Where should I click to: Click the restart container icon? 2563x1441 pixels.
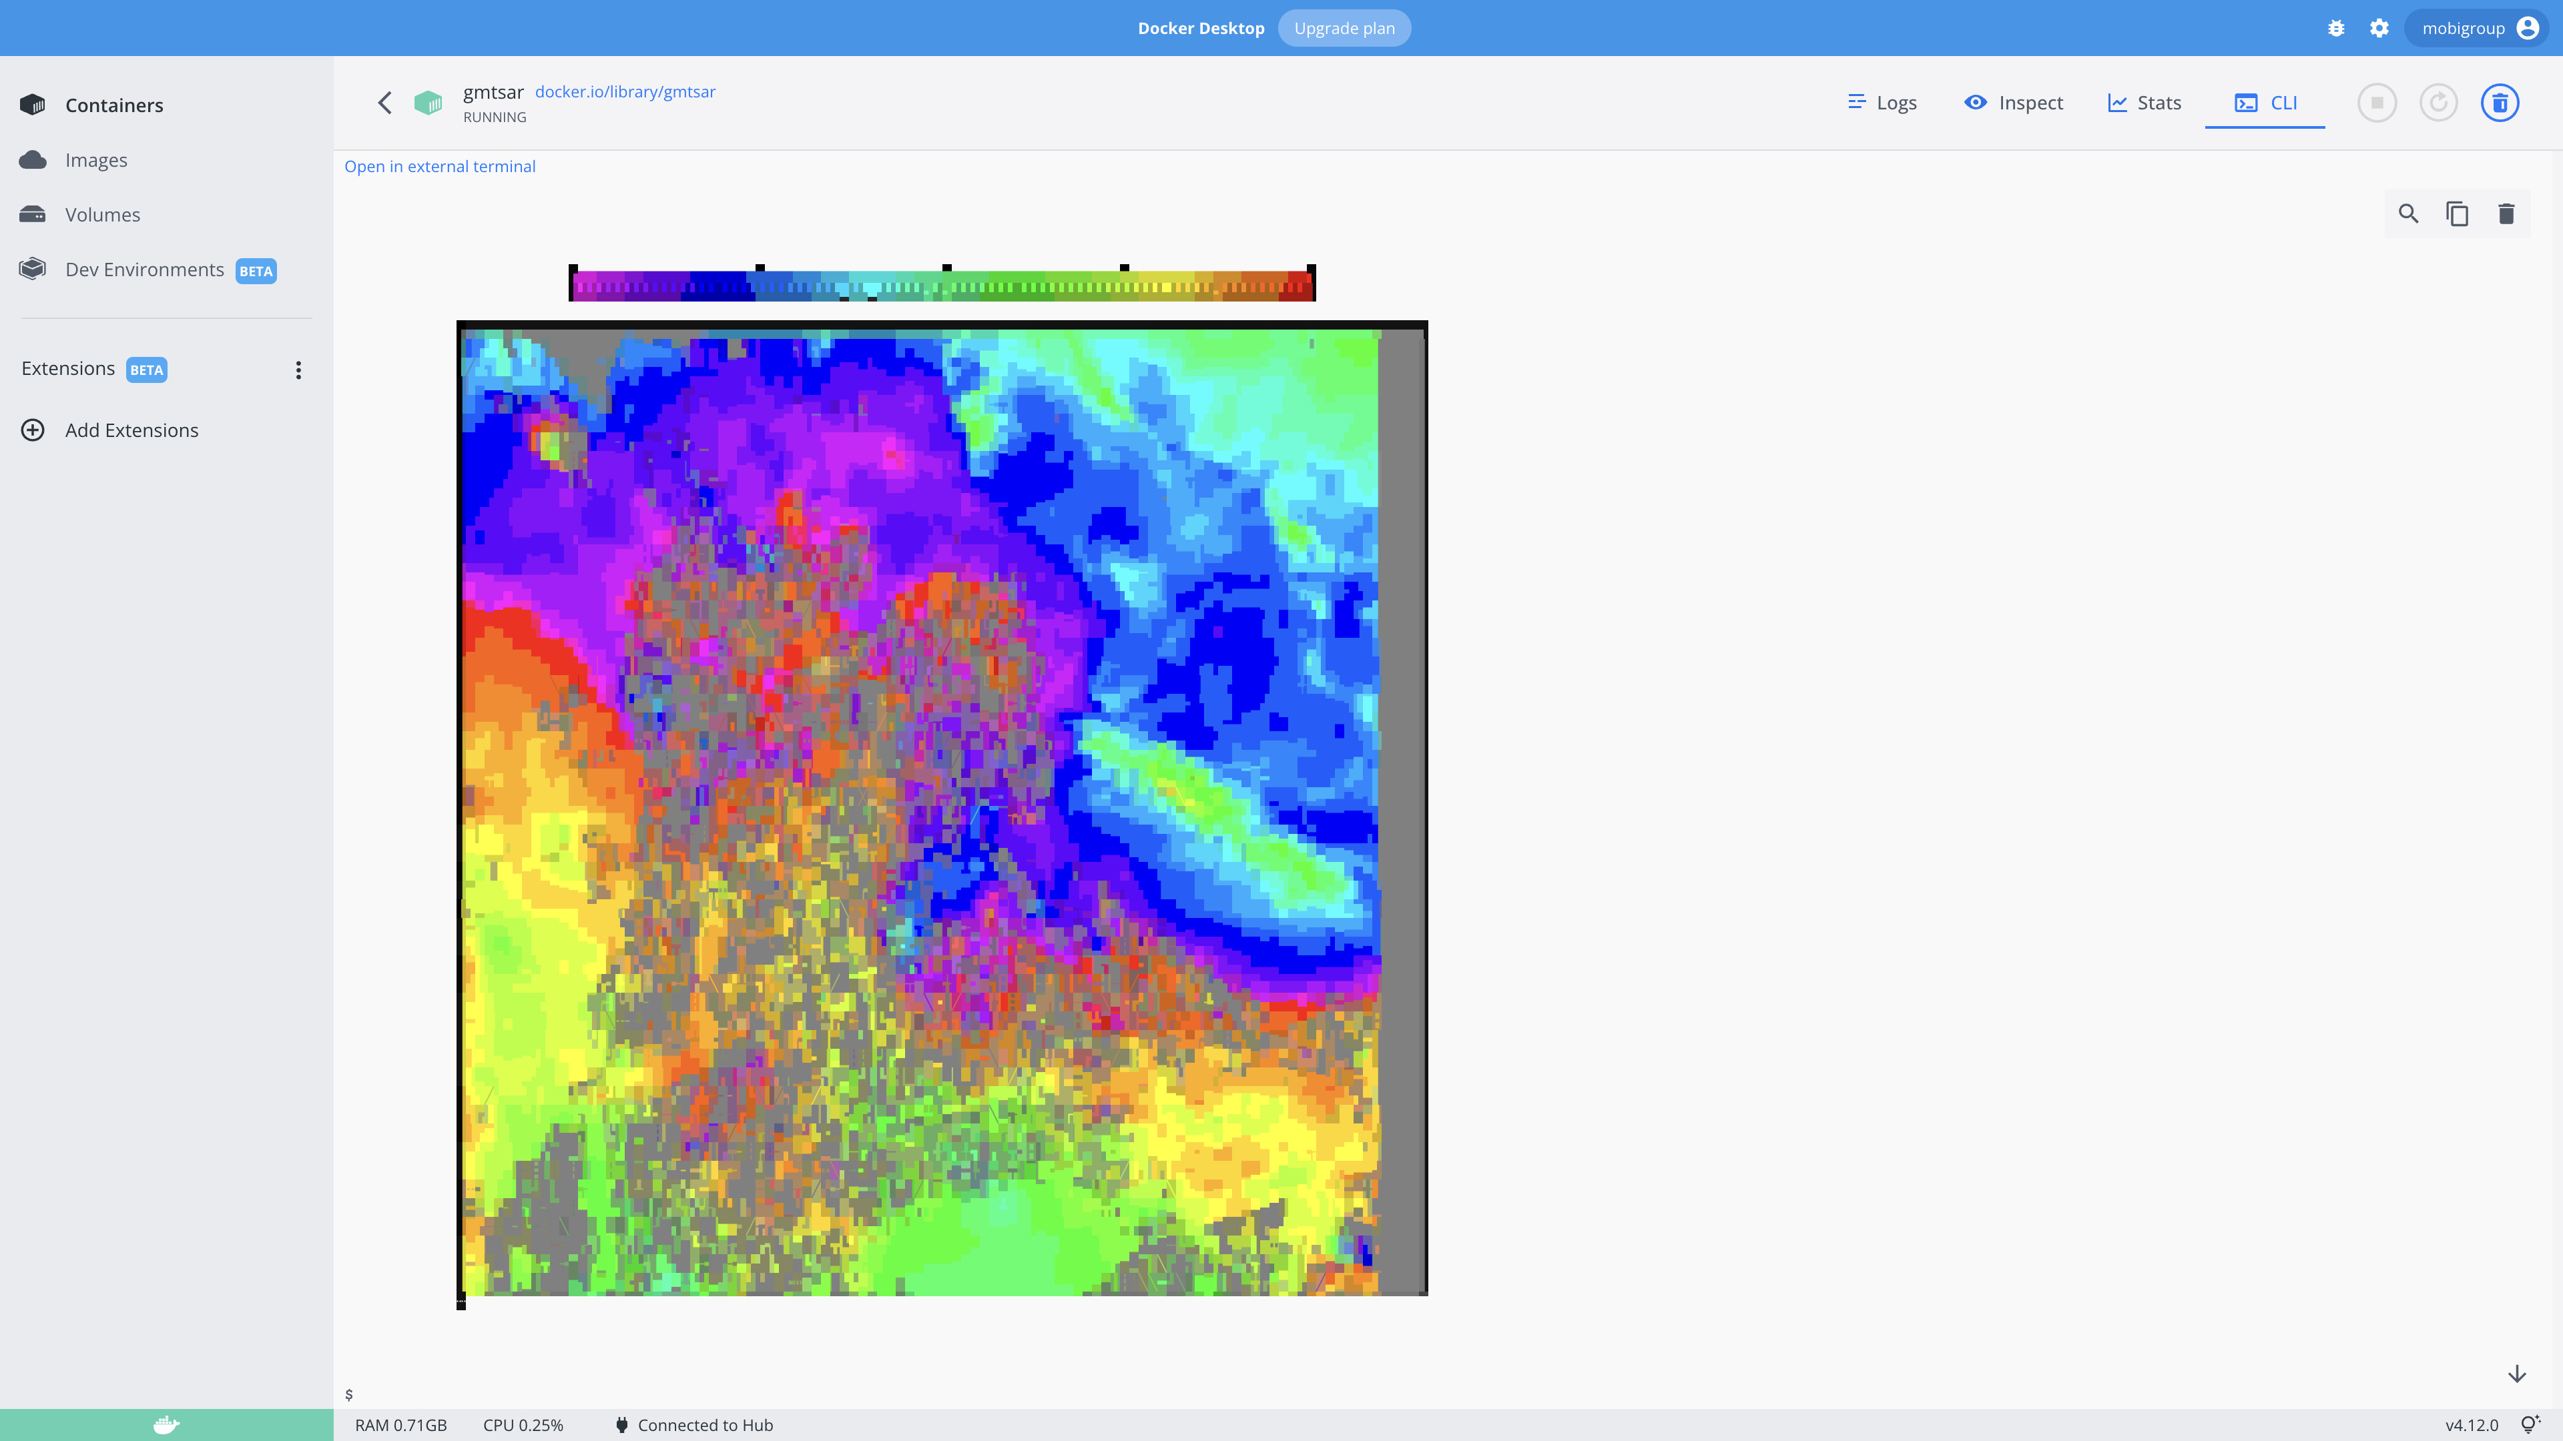pyautogui.click(x=2438, y=103)
